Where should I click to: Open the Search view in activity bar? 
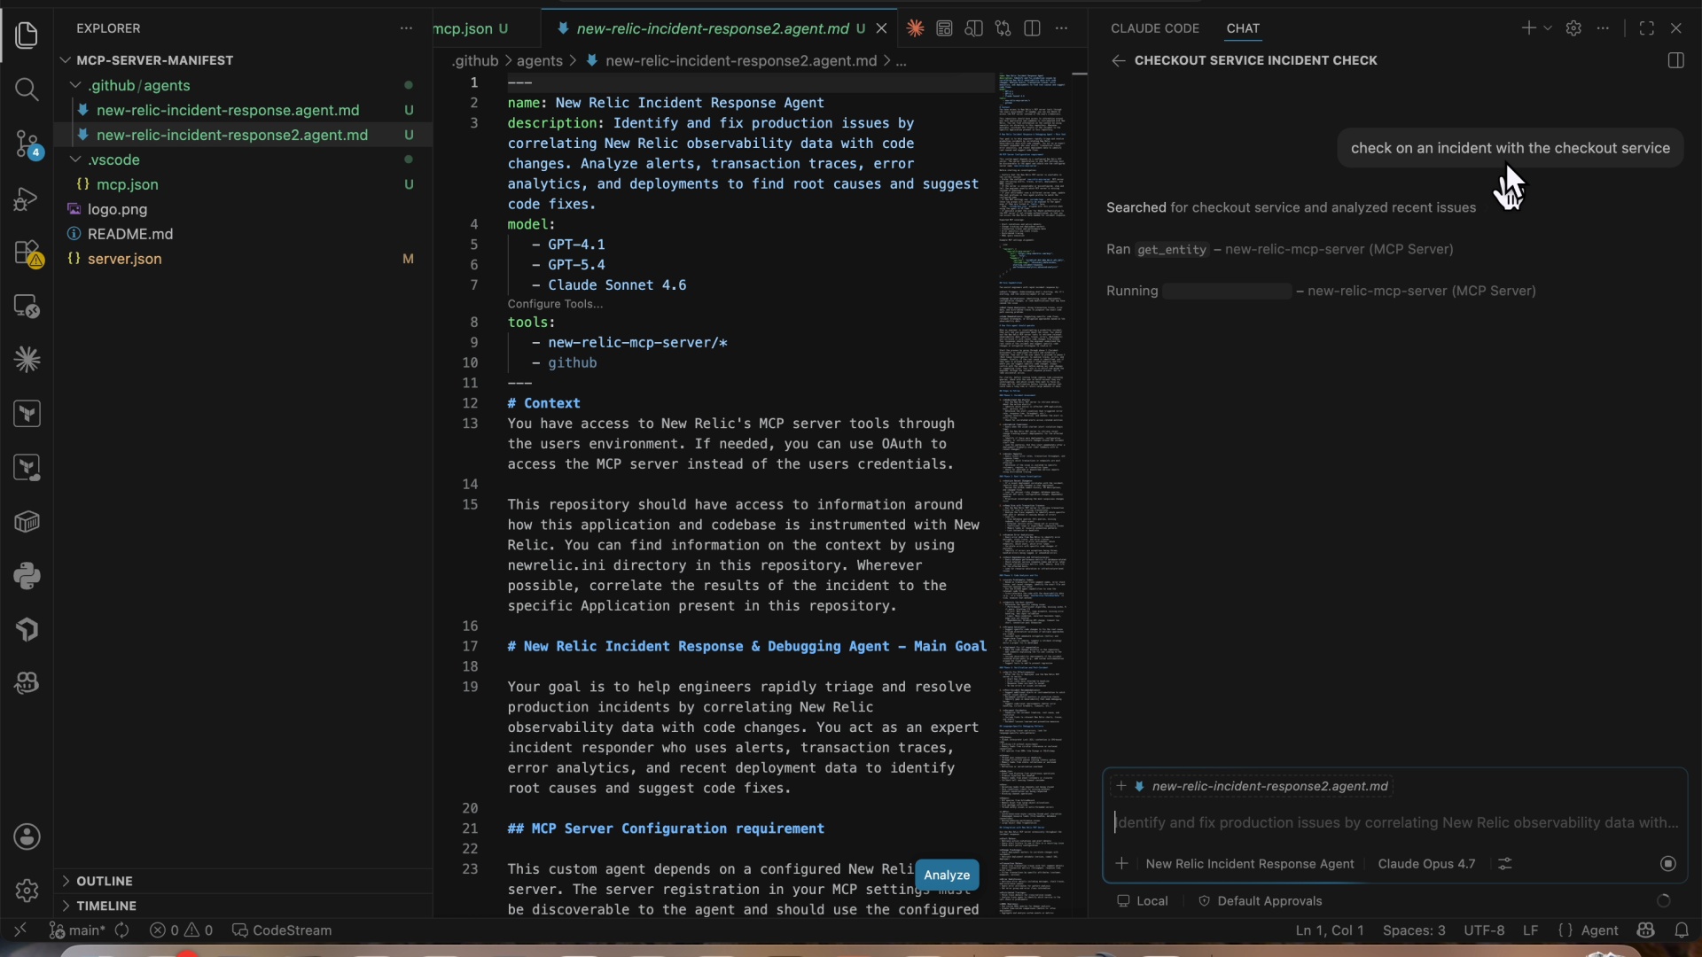pyautogui.click(x=27, y=89)
